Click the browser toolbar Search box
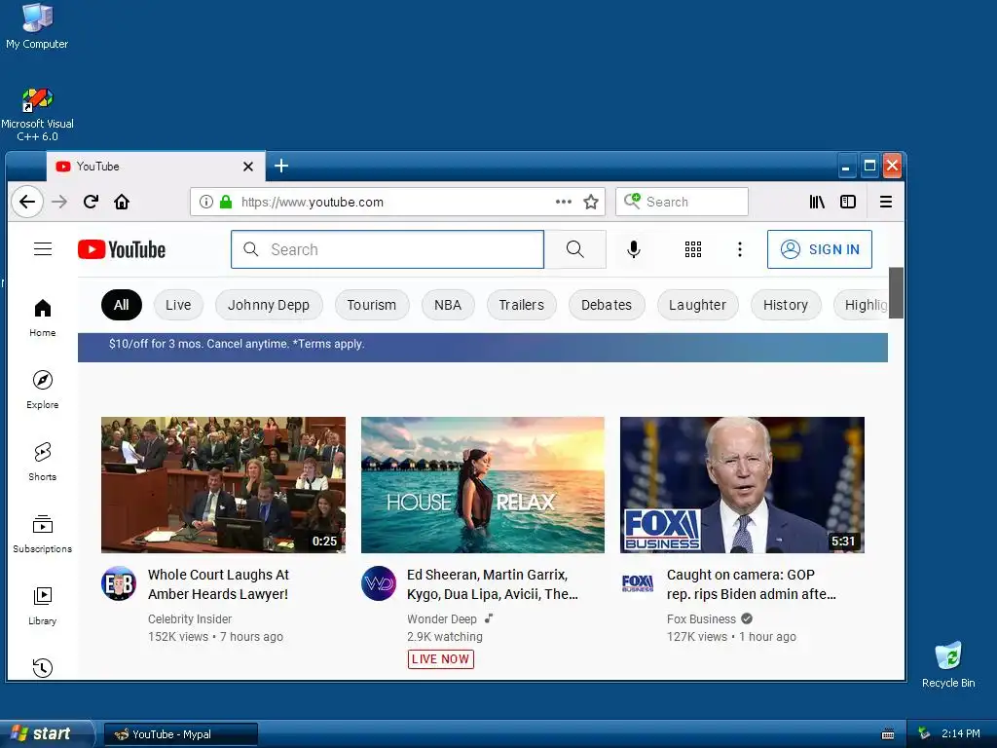The image size is (997, 748). 682,202
